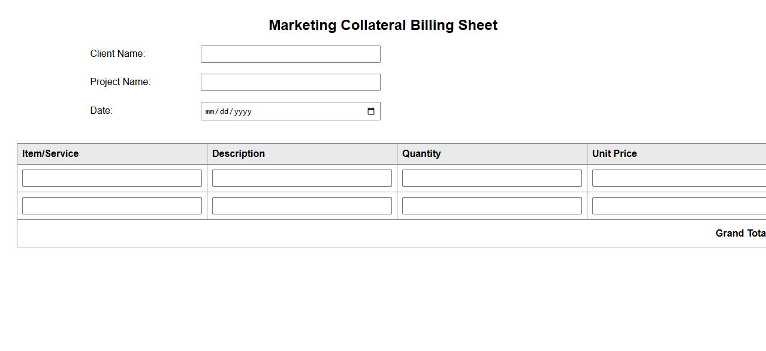Select the second row Description input
The image size is (766, 351).
tap(302, 205)
